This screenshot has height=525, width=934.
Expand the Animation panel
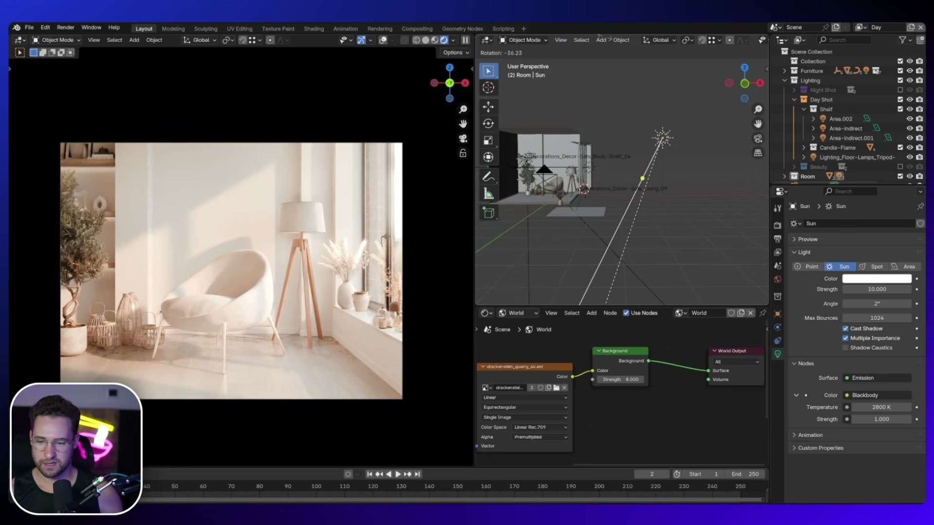[x=794, y=435]
